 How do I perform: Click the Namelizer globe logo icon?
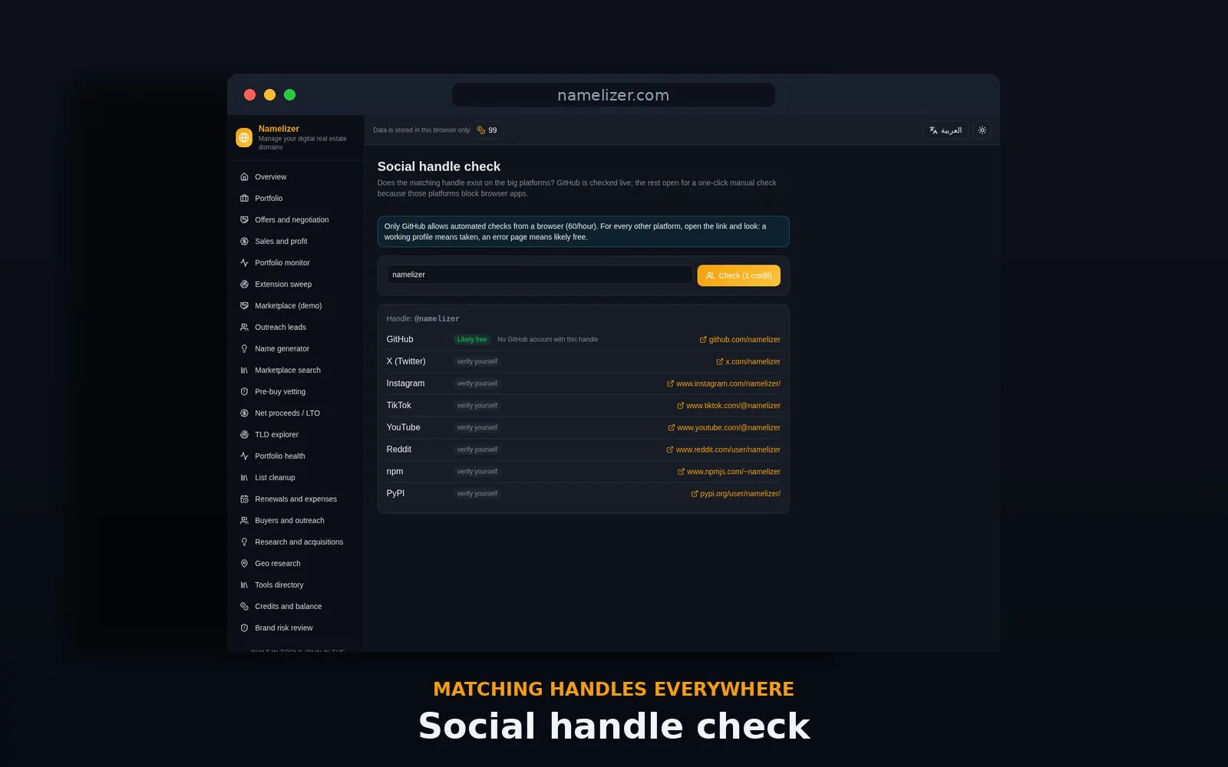pos(244,137)
